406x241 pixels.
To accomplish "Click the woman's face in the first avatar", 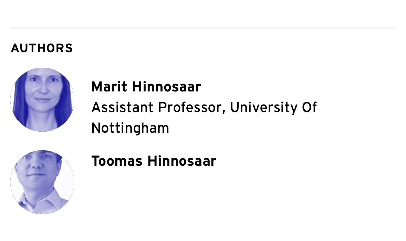I will [x=43, y=89].
